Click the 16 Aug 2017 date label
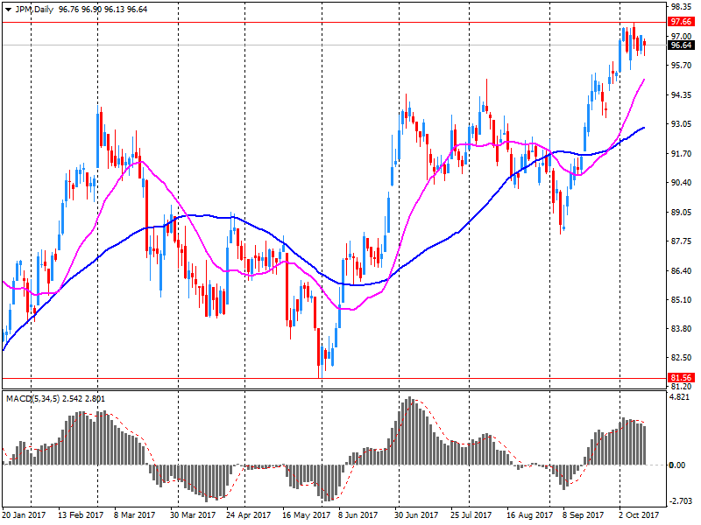Image resolution: width=701 pixels, height=525 pixels. click(530, 515)
